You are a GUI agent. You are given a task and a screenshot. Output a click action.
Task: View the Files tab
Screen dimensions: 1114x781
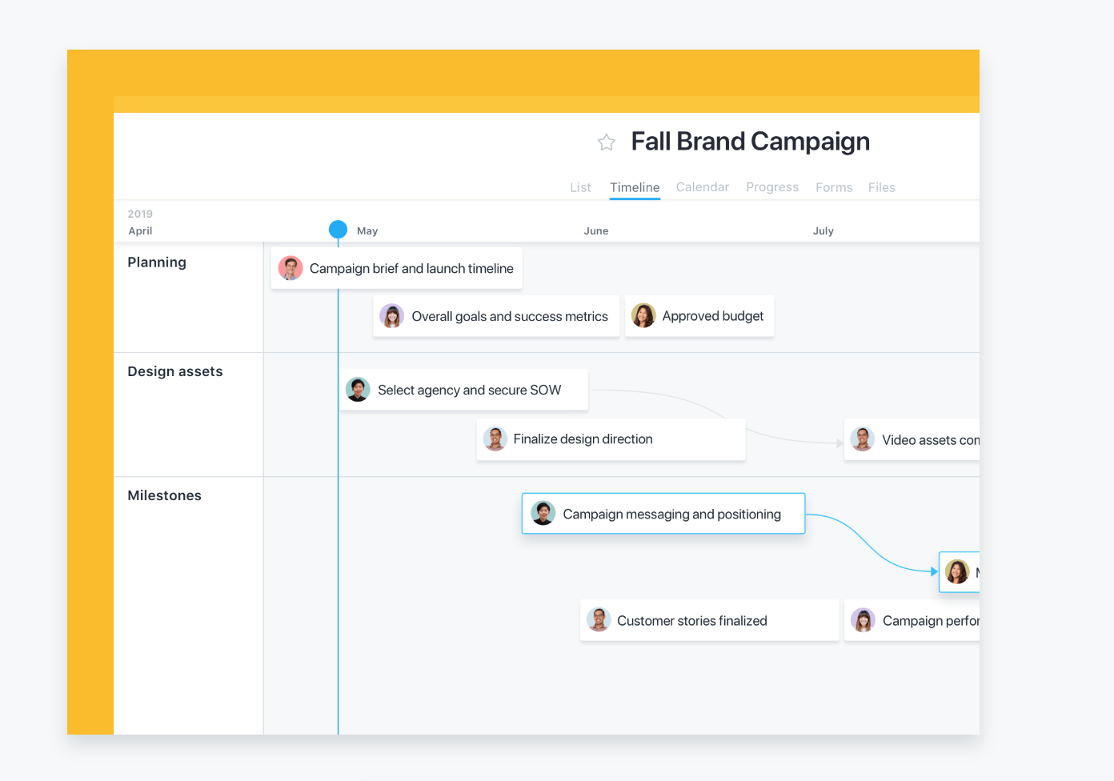coord(881,186)
